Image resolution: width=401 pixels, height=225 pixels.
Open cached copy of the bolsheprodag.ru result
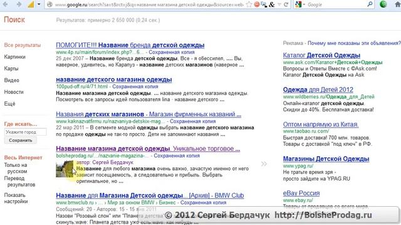tap(177, 156)
